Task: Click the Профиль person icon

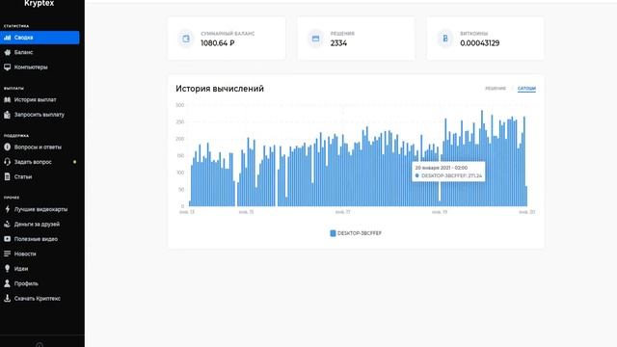Action: tap(7, 283)
